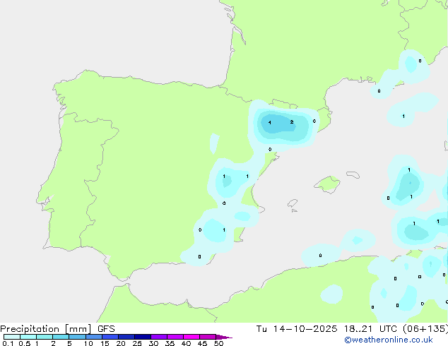This screenshot has height=346, width=448.
Task: Click Menorca island outline on the map
Action: coord(353,174)
